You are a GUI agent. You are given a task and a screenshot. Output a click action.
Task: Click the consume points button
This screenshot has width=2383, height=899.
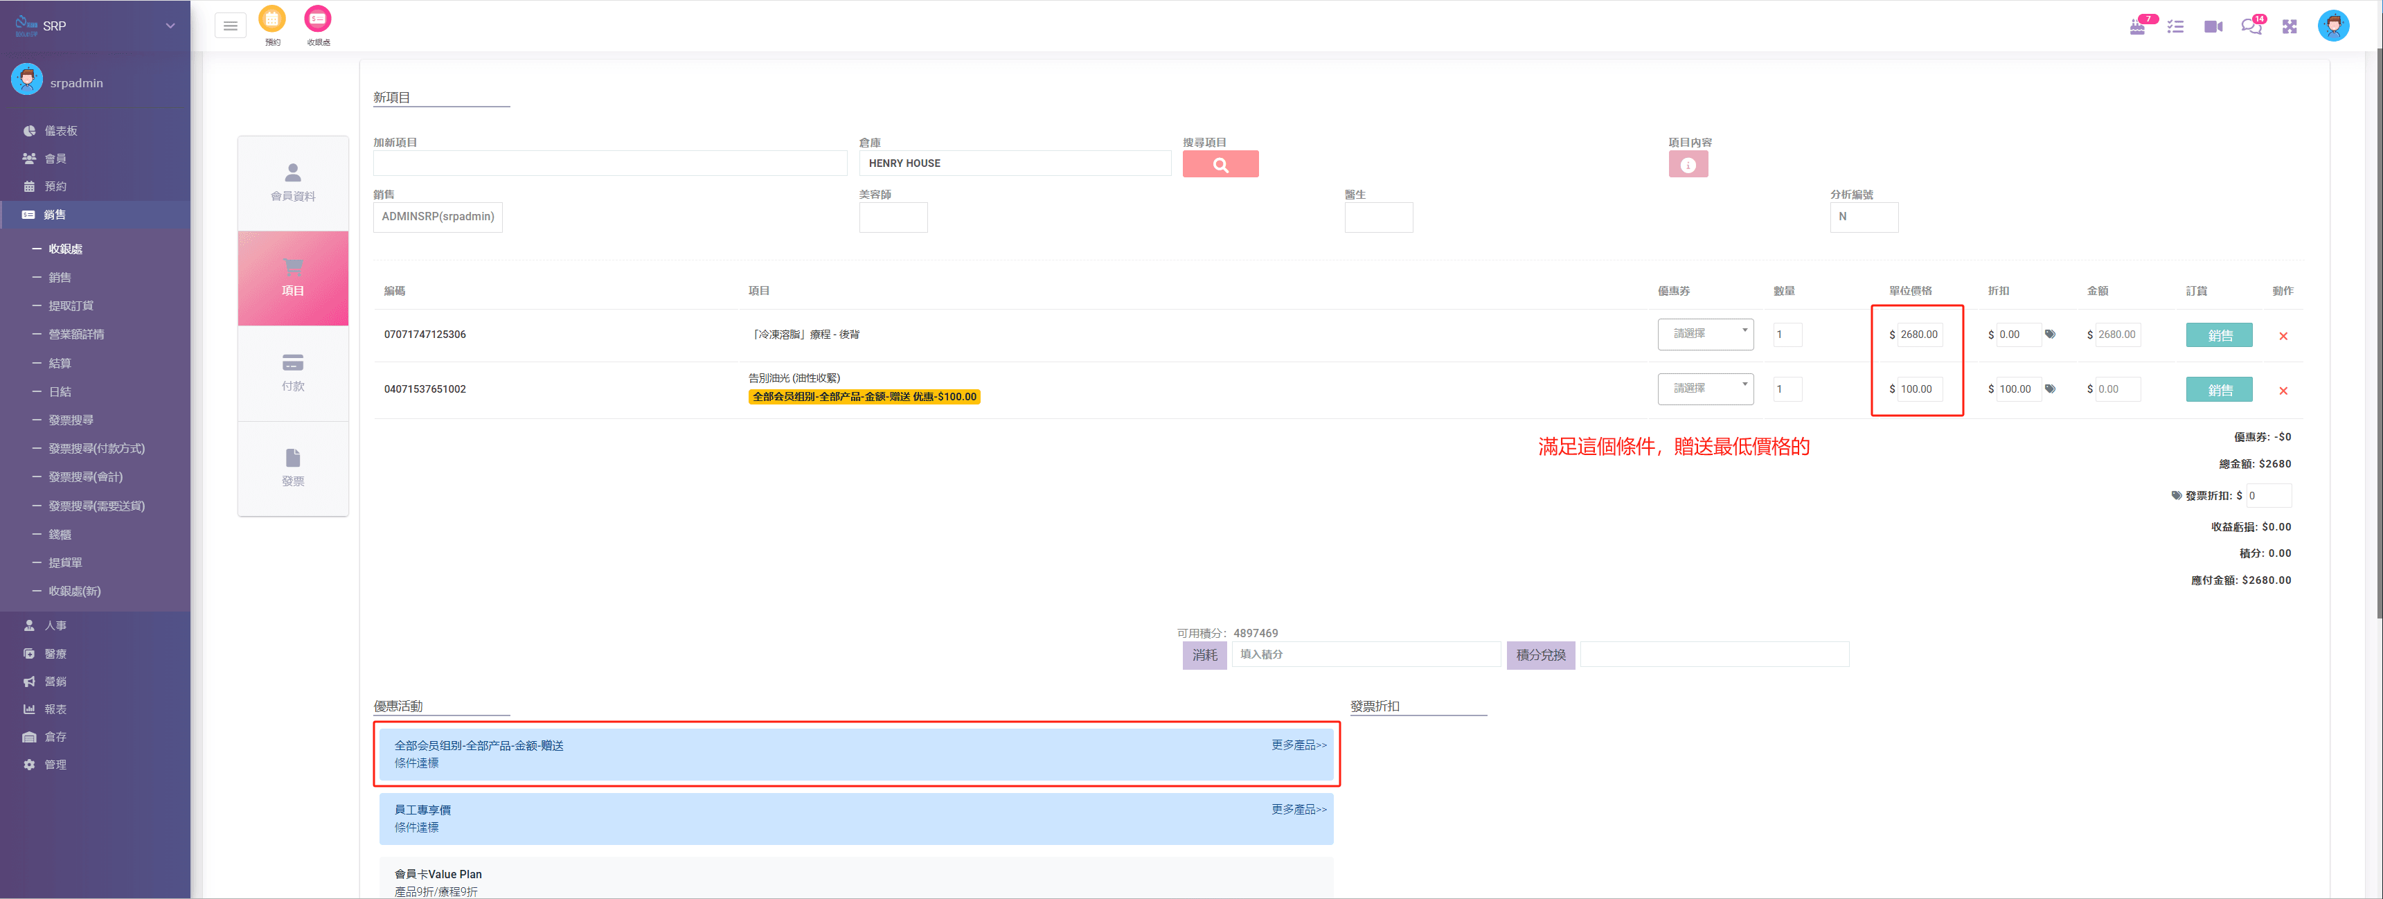click(x=1204, y=655)
